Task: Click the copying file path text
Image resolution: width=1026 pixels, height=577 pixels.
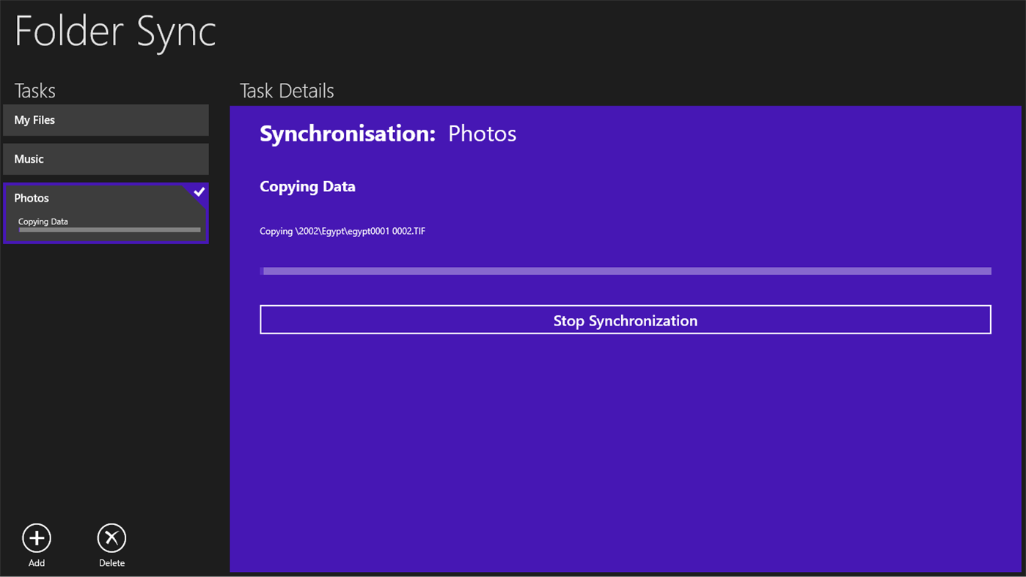Action: point(341,230)
